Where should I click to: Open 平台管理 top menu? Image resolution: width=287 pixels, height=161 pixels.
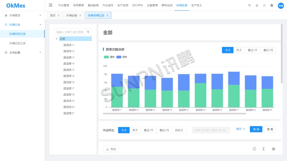pyautogui.click(x=64, y=5)
